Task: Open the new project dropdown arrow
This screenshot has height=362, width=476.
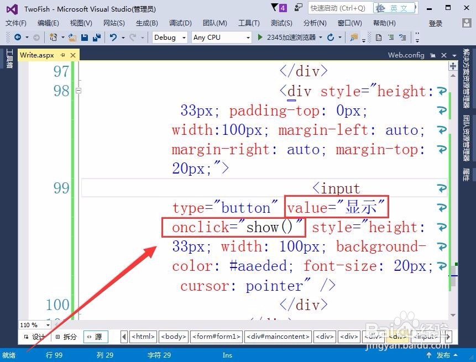Action: (x=63, y=38)
